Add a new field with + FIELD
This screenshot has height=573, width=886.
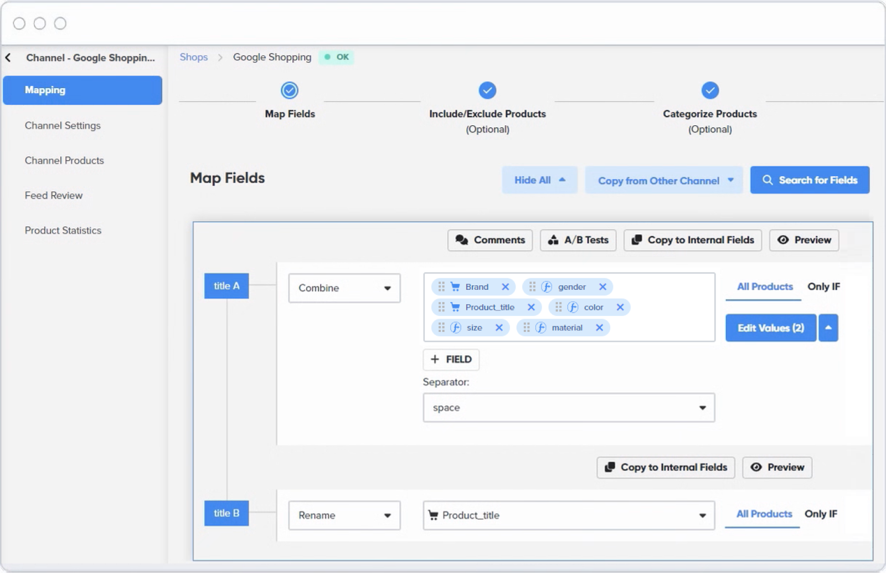click(451, 360)
